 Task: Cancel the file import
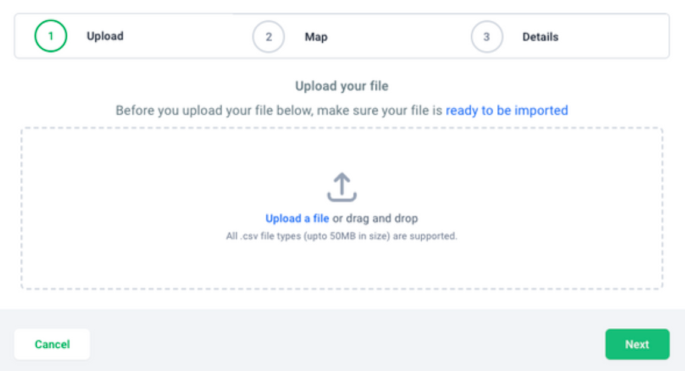click(x=52, y=344)
